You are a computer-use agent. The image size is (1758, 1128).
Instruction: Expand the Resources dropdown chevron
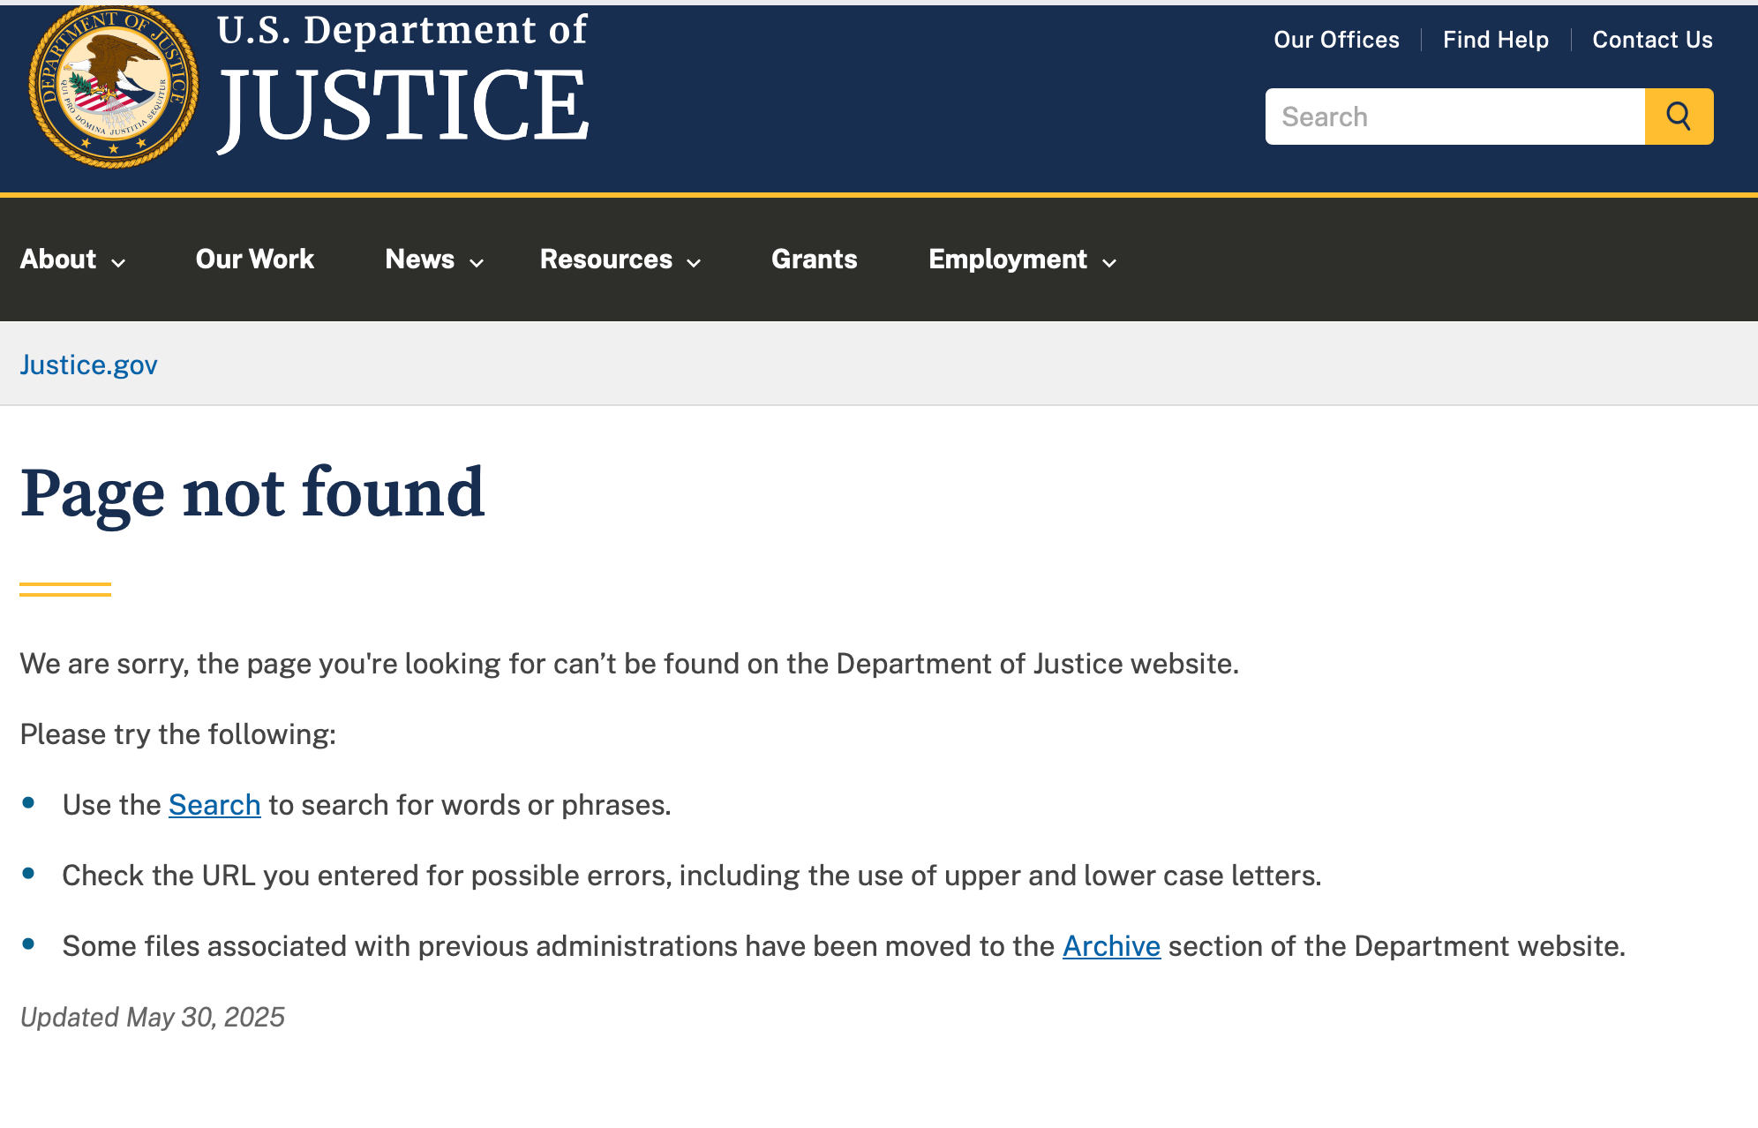[x=695, y=262]
